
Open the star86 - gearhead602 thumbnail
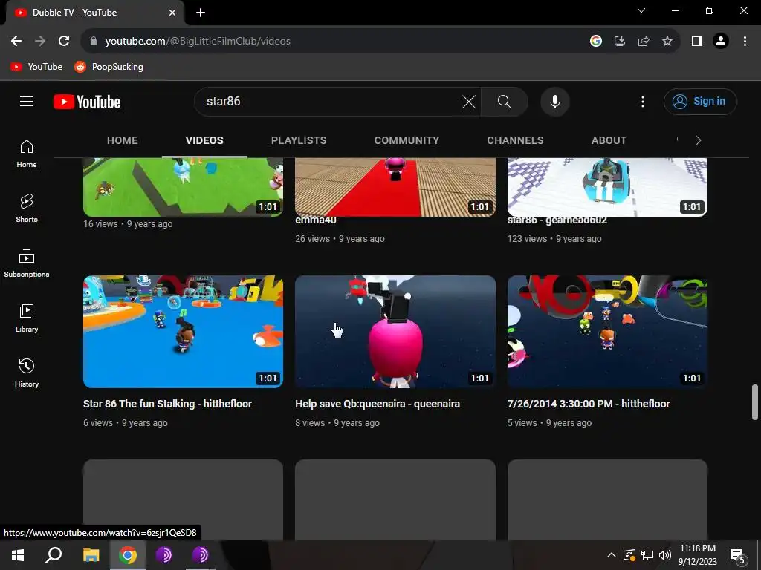click(607, 187)
